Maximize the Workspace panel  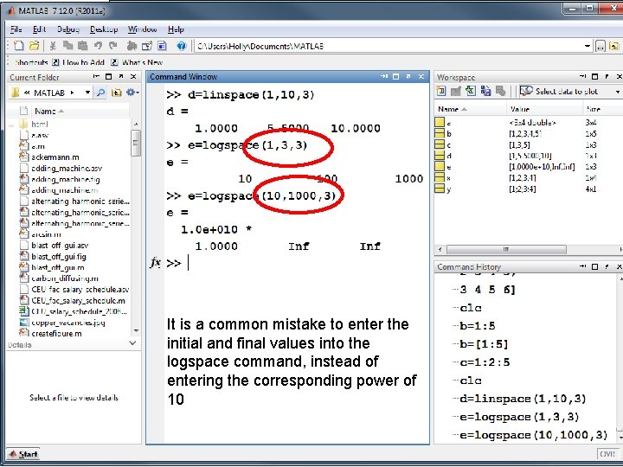tap(594, 77)
